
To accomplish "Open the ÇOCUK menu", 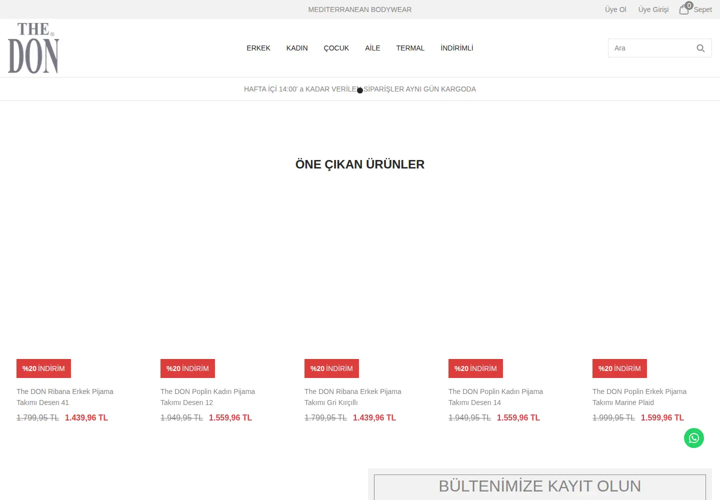I will (336, 48).
